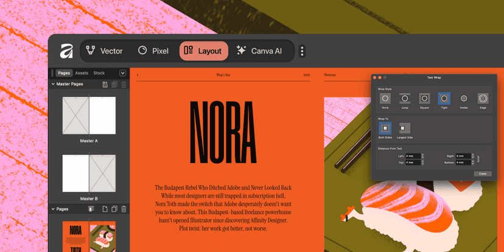This screenshot has width=504, height=252.
Task: Collapse the Master Pages section
Action: (53, 84)
